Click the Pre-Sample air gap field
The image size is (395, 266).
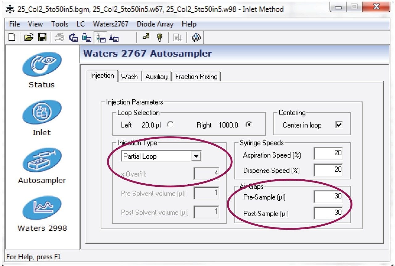[328, 197]
